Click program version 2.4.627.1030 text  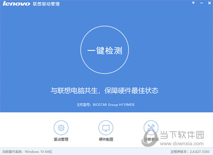tap(199, 152)
